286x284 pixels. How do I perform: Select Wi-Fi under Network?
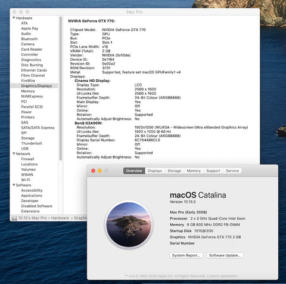tap(26, 180)
